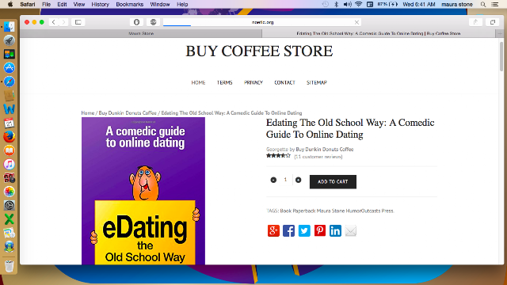The image size is (507, 285).
Task: Open Finder from the Dock
Action: [x=10, y=26]
